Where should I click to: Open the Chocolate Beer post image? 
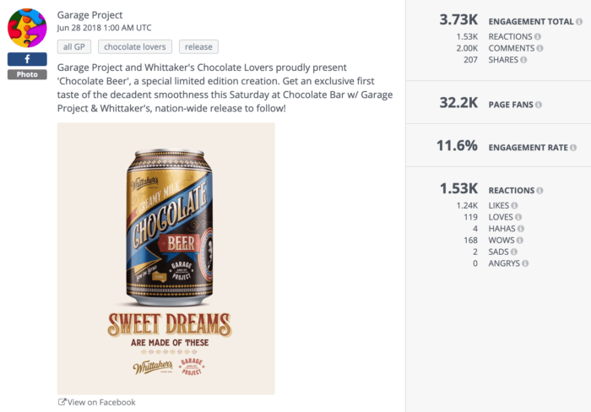165,258
